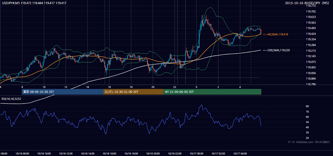Click hour label 8 on chart time axis
The width and height of the screenshot is (333, 156).
point(22,87)
